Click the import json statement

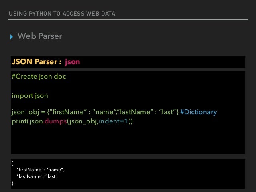pos(30,96)
